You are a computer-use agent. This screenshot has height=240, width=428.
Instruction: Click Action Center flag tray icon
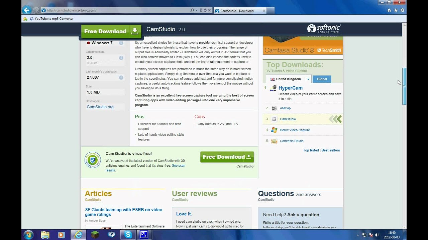(371, 235)
